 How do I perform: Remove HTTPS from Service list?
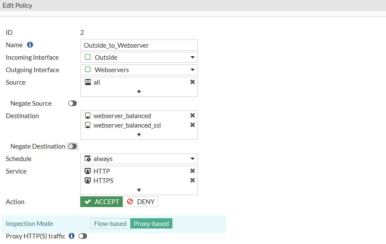(x=193, y=180)
